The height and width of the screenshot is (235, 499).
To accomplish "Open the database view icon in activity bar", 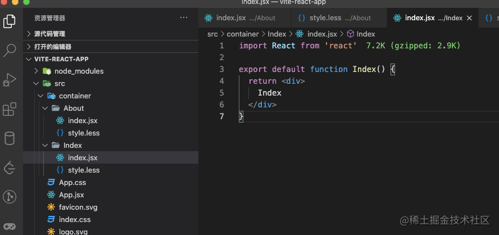I will [x=9, y=138].
